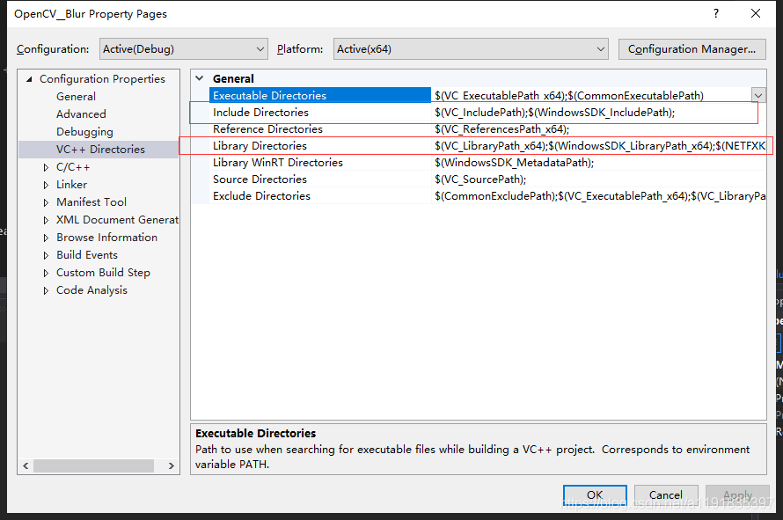Image resolution: width=783 pixels, height=520 pixels.
Task: Expand the Linker tree node
Action: pyautogui.click(x=46, y=185)
